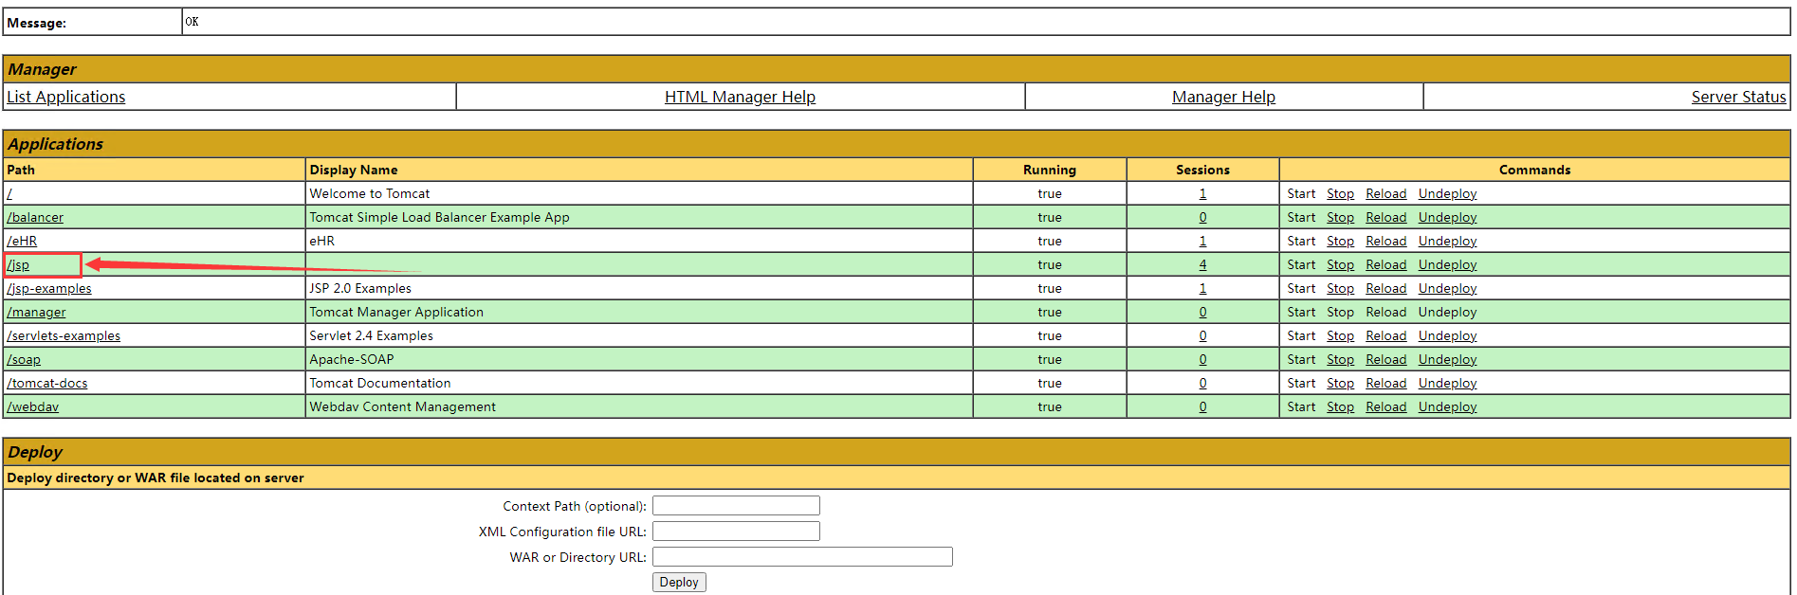Undeploy the /soap application
This screenshot has width=1797, height=595.
point(1447,360)
